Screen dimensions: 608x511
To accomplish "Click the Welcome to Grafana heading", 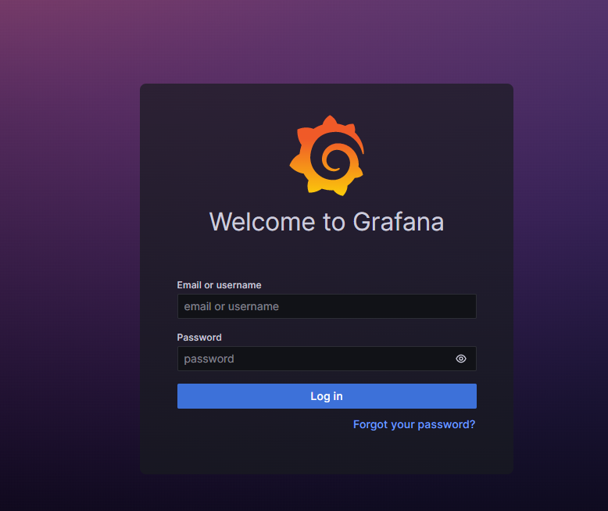I will pyautogui.click(x=327, y=222).
